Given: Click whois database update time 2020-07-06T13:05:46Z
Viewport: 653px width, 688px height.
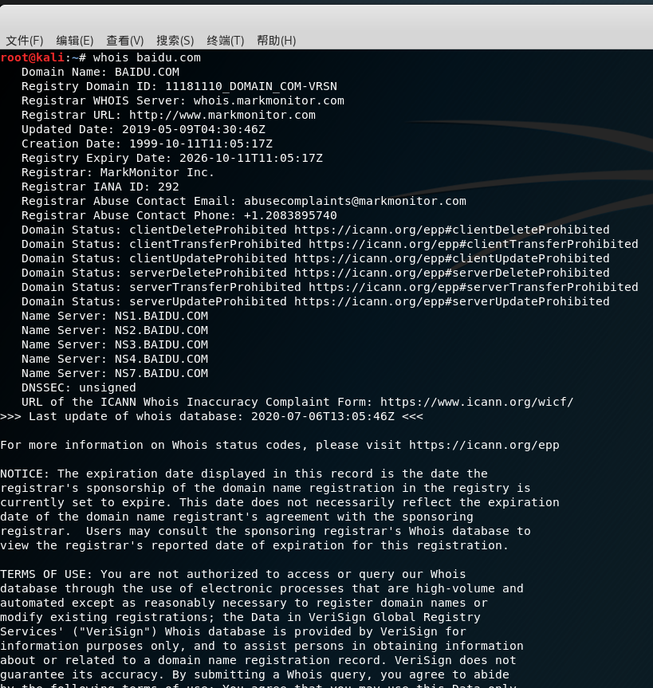Looking at the screenshot, I should (x=323, y=416).
